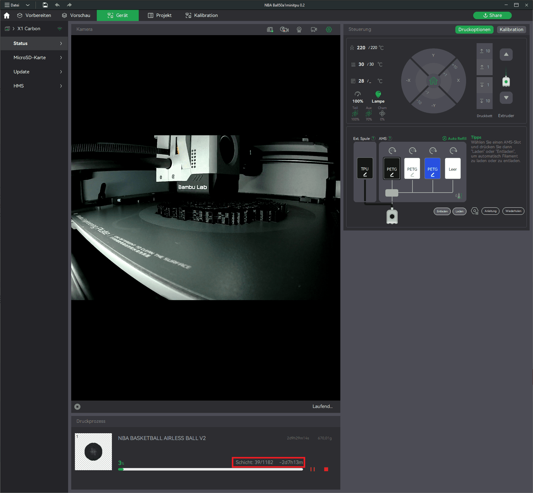Move bed up 10 mm
Screen dimensions: 533x493
coord(485,51)
